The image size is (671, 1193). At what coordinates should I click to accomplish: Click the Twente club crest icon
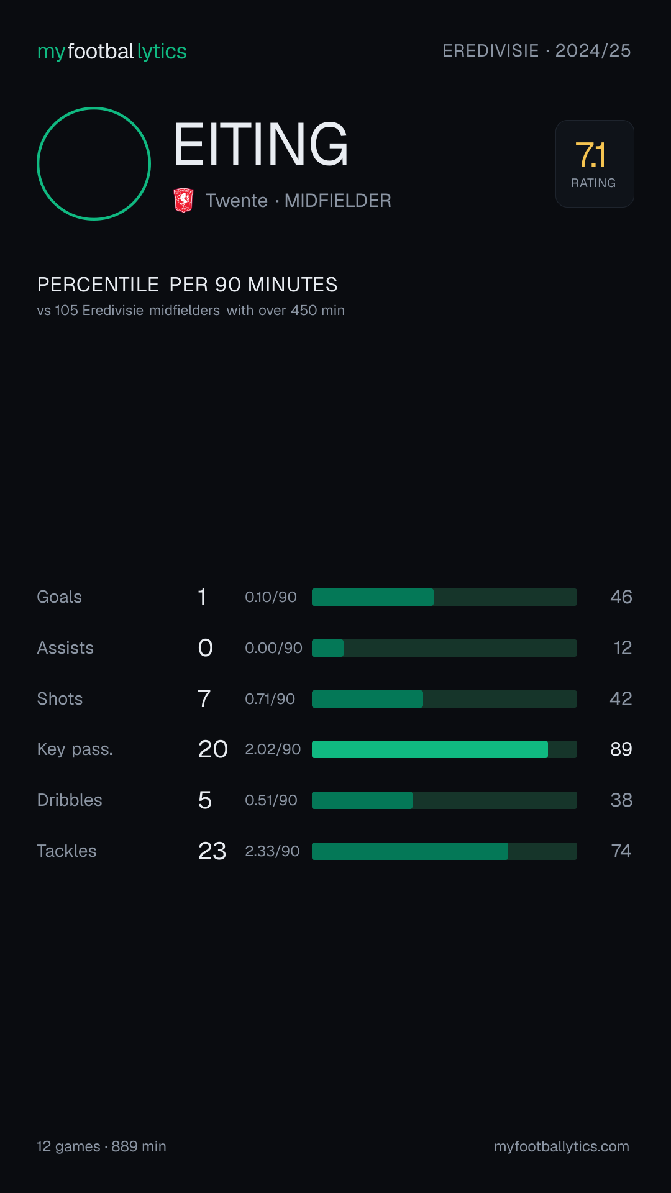pos(183,201)
